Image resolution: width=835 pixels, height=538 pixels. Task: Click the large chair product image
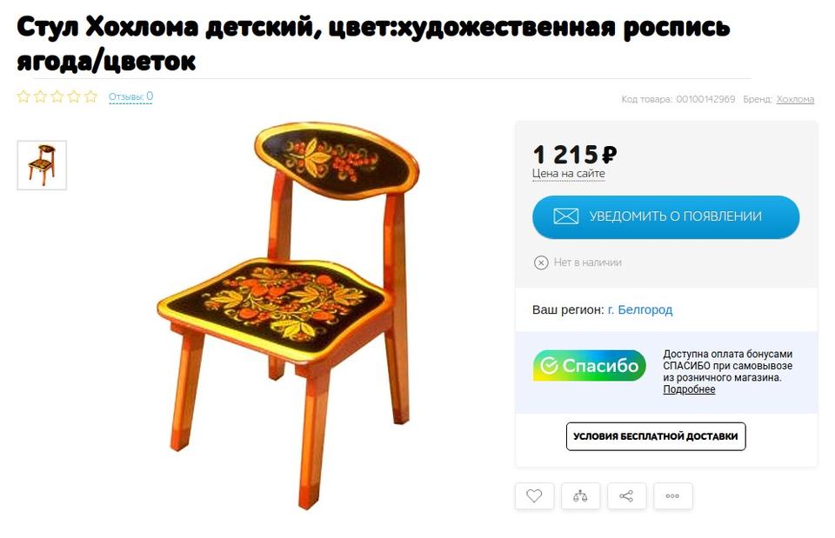(288, 315)
